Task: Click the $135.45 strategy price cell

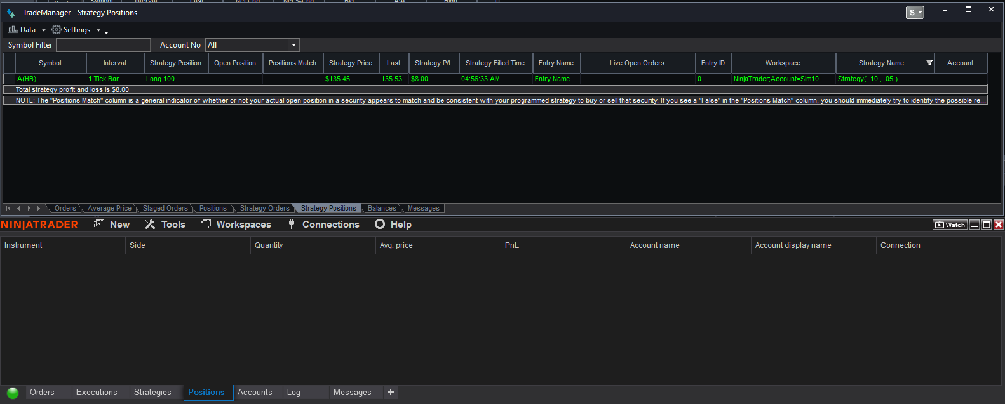Action: [351, 79]
